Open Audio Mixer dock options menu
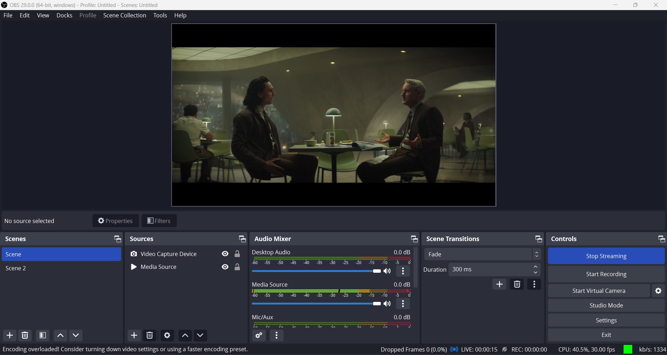Screen dimensions: 667x355 [x=277, y=335]
